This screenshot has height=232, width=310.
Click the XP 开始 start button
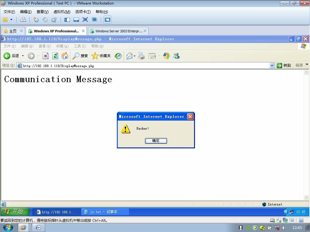15,212
